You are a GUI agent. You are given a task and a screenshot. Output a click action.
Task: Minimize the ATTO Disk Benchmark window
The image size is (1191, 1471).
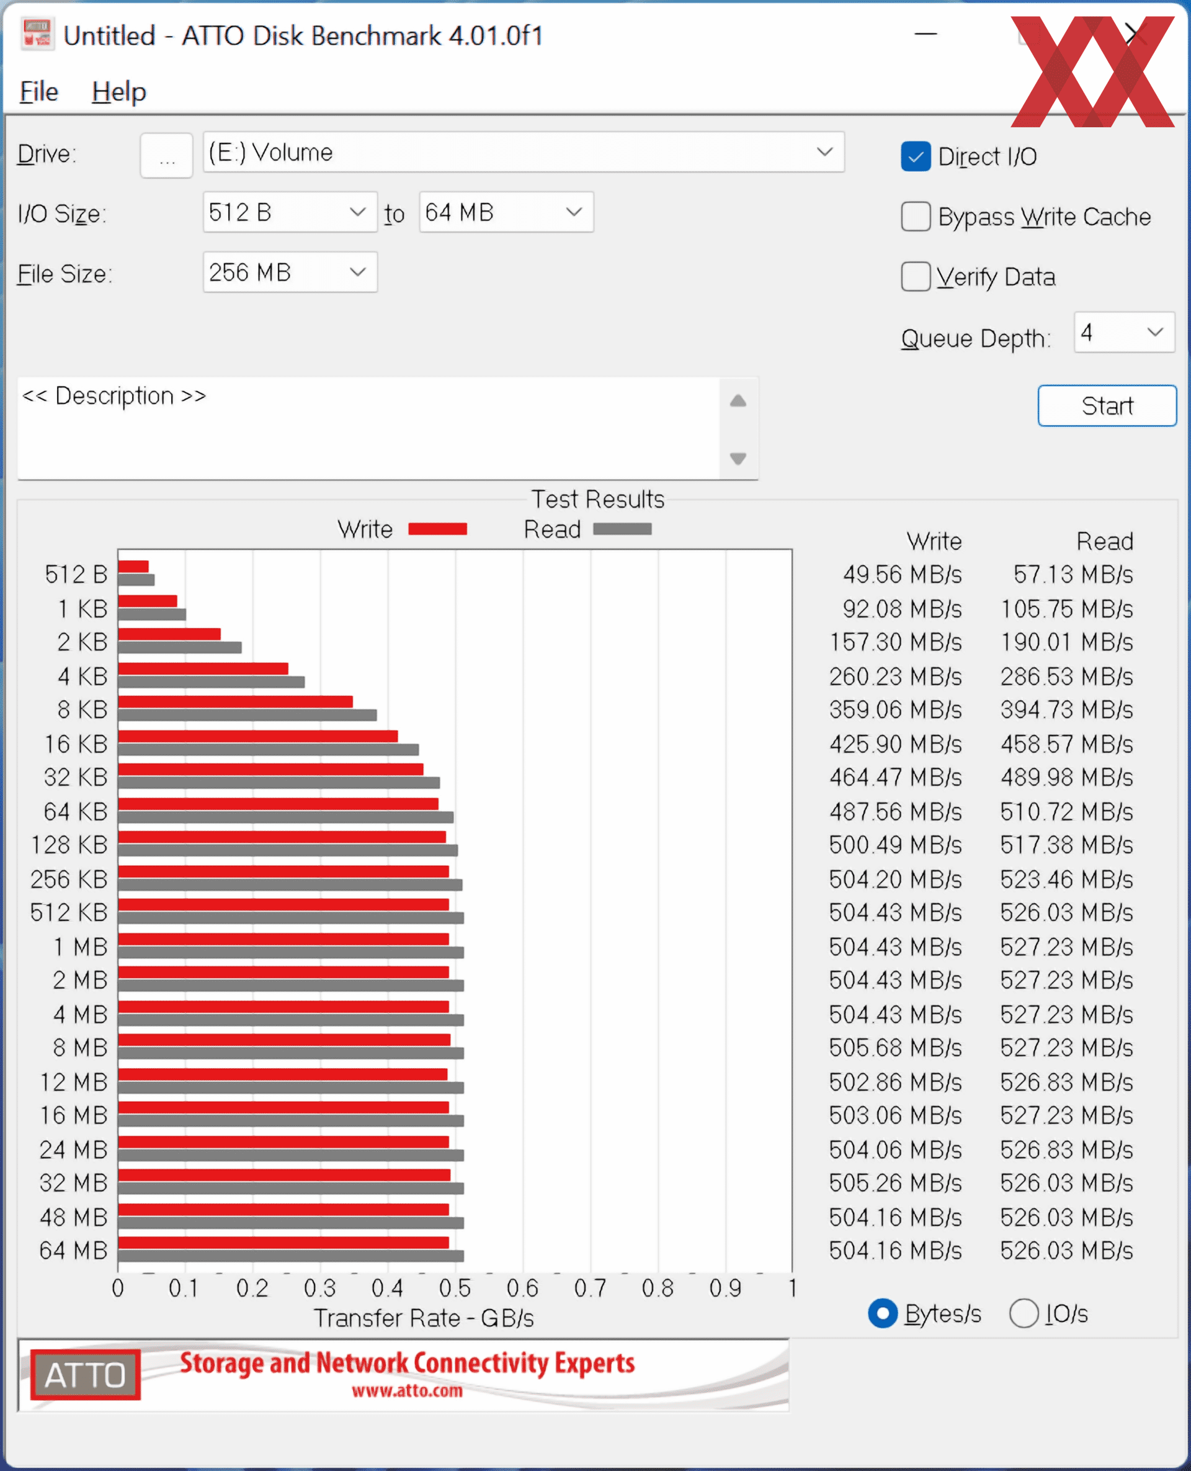pyautogui.click(x=926, y=34)
